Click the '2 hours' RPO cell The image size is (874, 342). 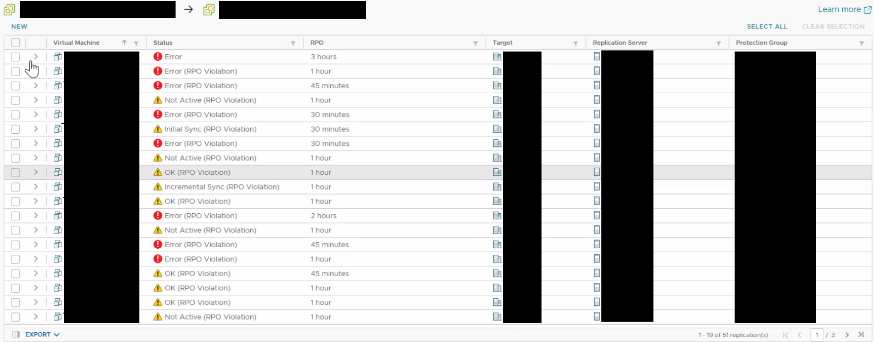[x=324, y=216]
